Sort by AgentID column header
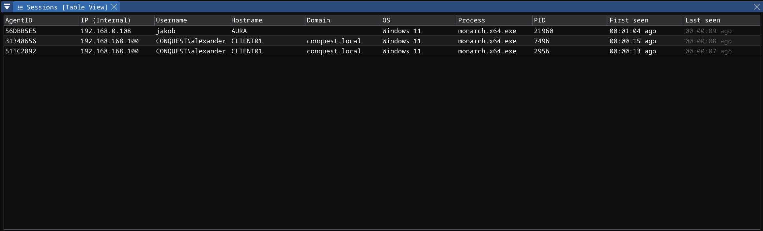 19,20
